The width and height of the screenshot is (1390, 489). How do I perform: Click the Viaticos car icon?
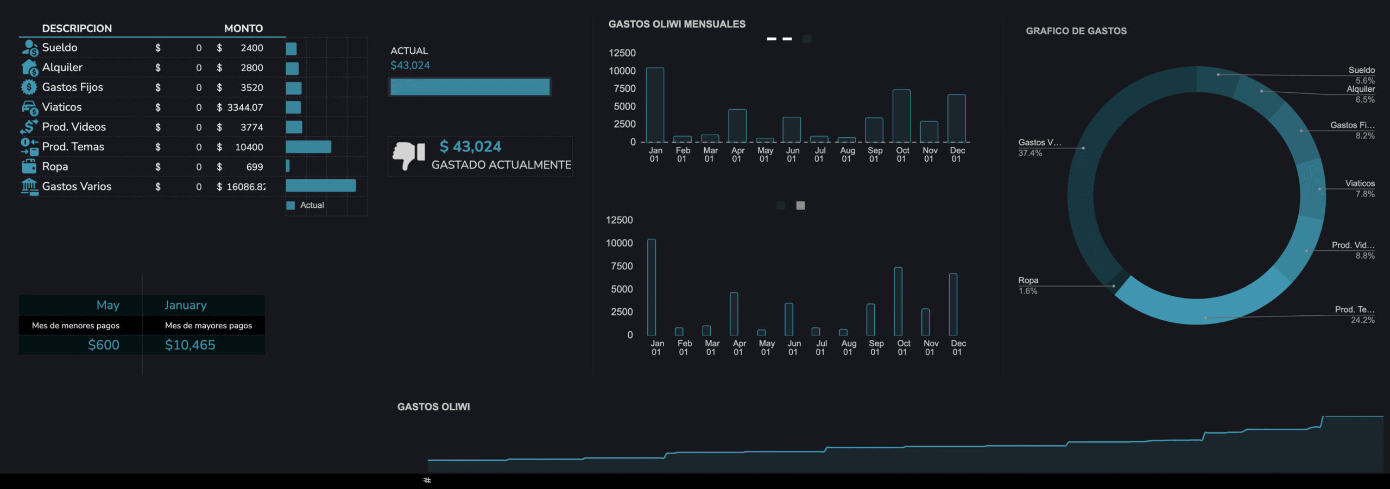click(x=30, y=107)
